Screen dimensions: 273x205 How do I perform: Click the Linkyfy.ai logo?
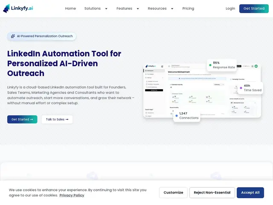tap(18, 9)
